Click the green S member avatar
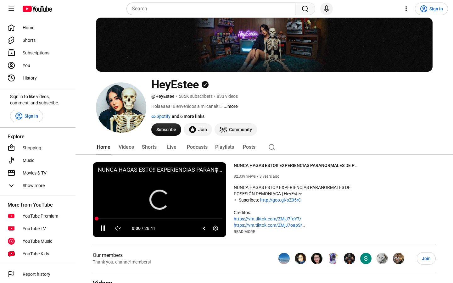The width and height of the screenshot is (453, 283). (366, 258)
